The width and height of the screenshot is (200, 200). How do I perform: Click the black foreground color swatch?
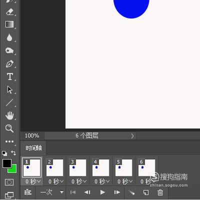click(x=7, y=163)
